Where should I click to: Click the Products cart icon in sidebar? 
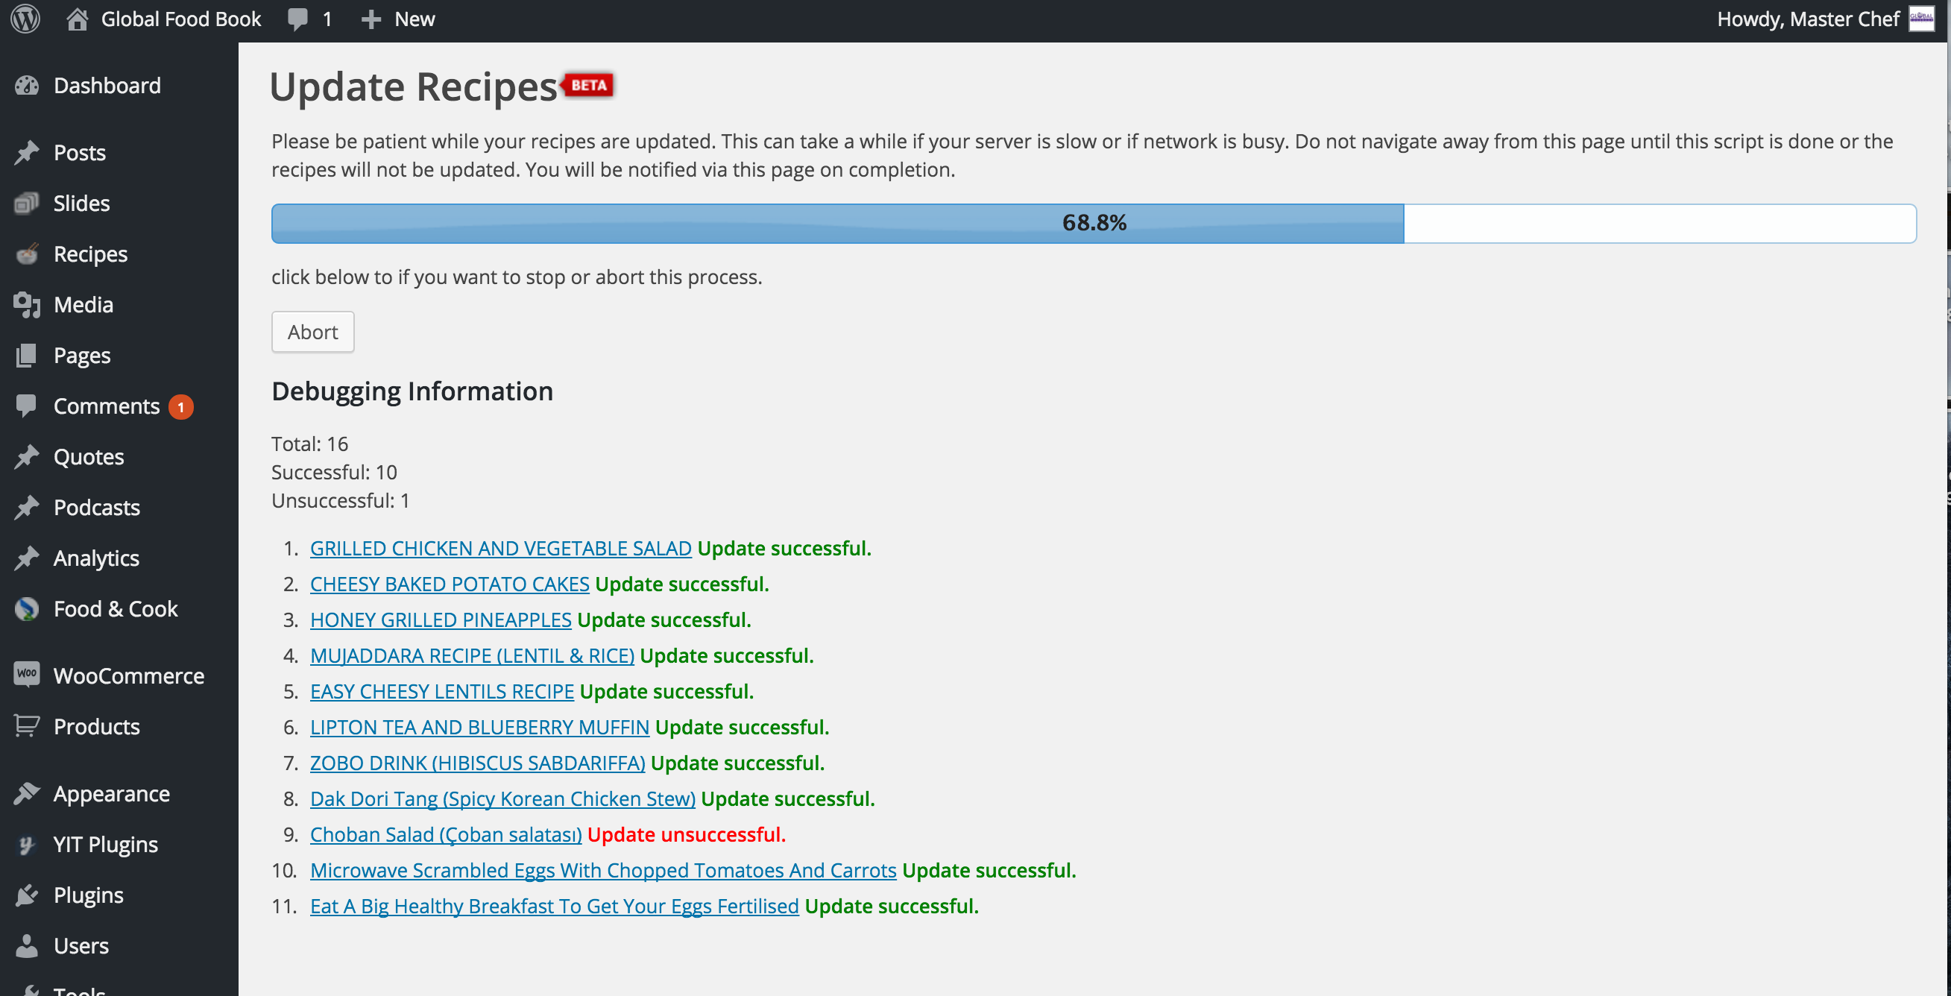pyautogui.click(x=27, y=725)
